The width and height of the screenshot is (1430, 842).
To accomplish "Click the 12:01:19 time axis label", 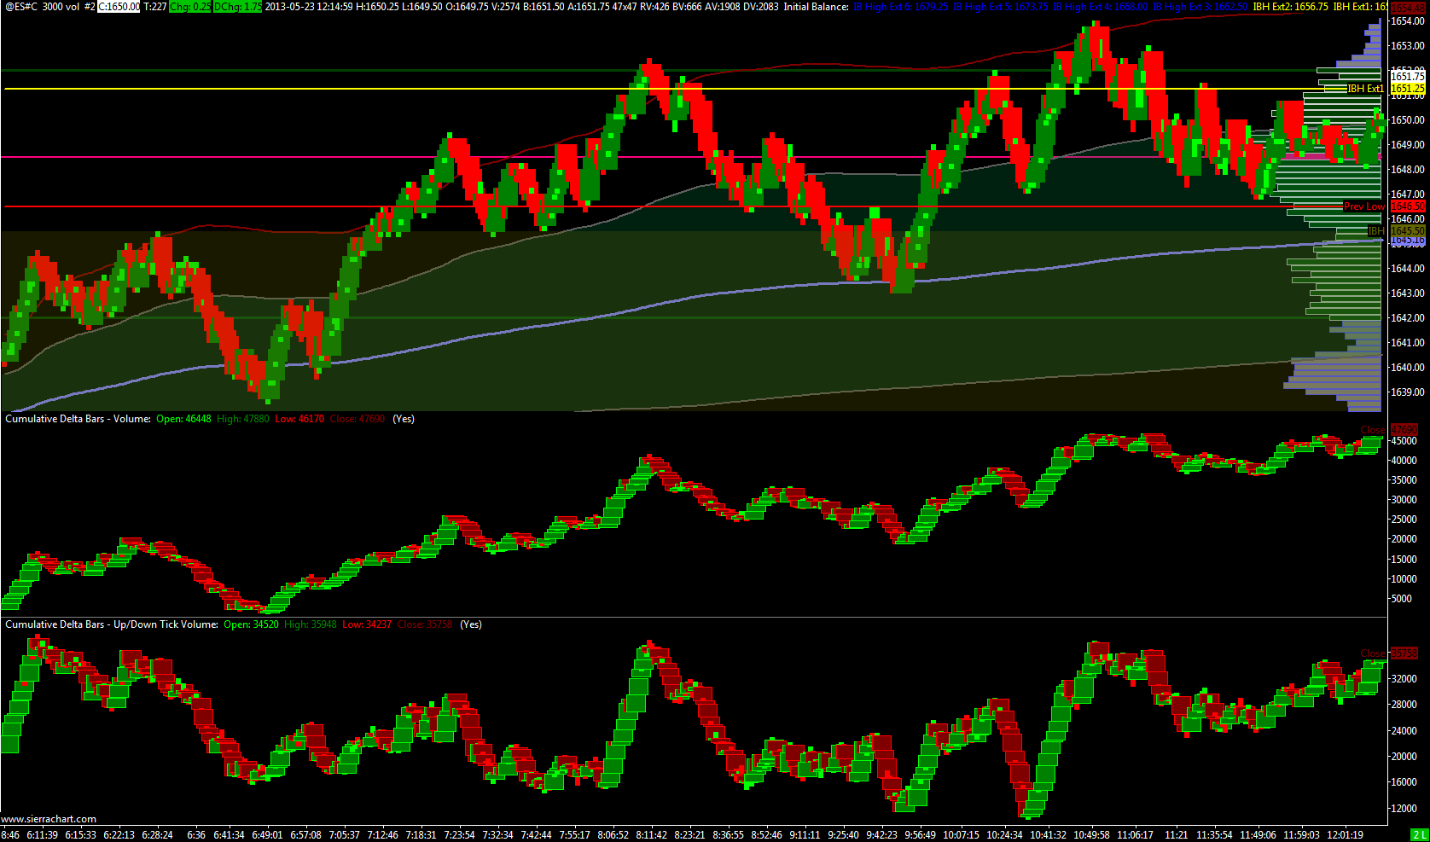I will click(1345, 835).
